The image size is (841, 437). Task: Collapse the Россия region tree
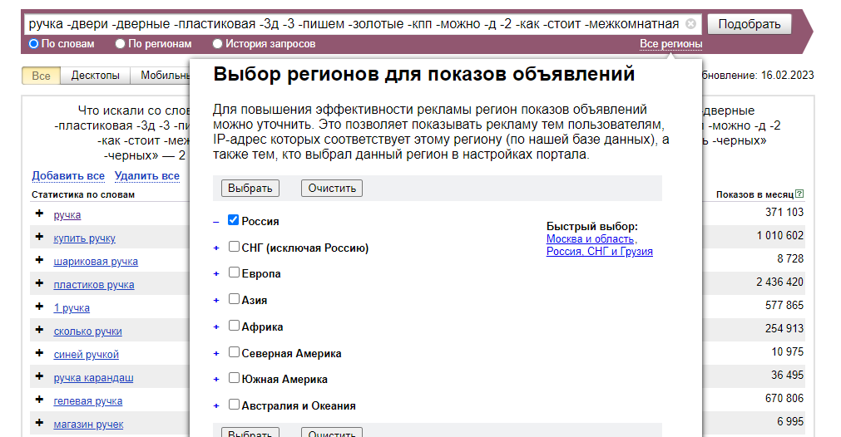click(x=216, y=222)
